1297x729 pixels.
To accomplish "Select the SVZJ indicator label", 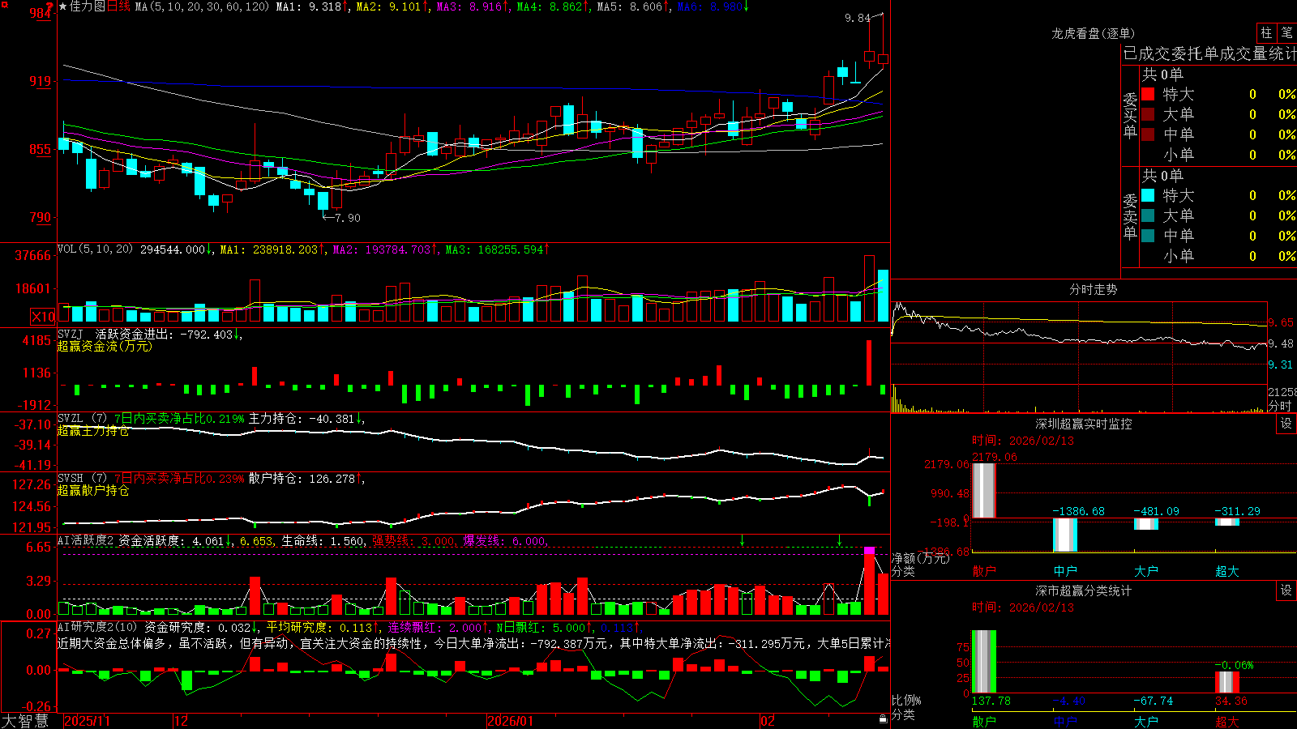I will point(71,334).
